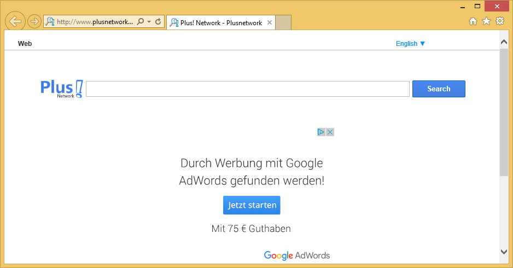Click the vertical scrollbar thumb
513x268 pixels.
pyautogui.click(x=504, y=113)
